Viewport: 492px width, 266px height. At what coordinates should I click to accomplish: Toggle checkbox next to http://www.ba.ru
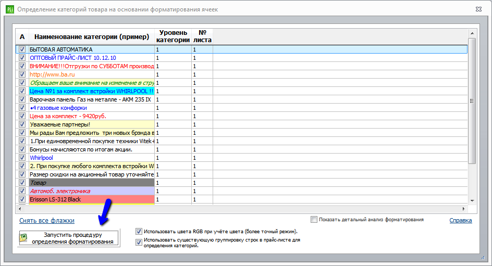pyautogui.click(x=22, y=74)
